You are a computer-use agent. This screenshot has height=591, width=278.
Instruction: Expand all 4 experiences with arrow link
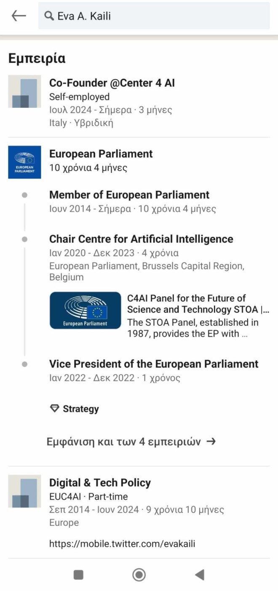coord(131,441)
